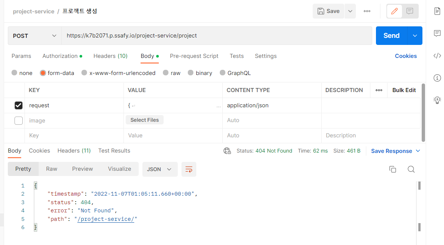Select the raw body radio option
The height and width of the screenshot is (245, 444).
point(171,73)
